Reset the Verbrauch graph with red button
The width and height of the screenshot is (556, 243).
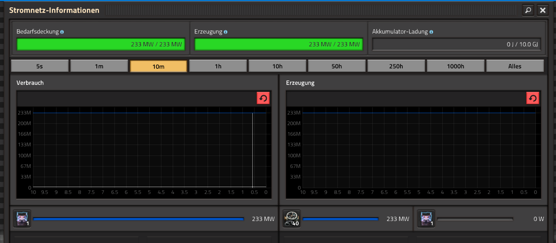pos(263,98)
